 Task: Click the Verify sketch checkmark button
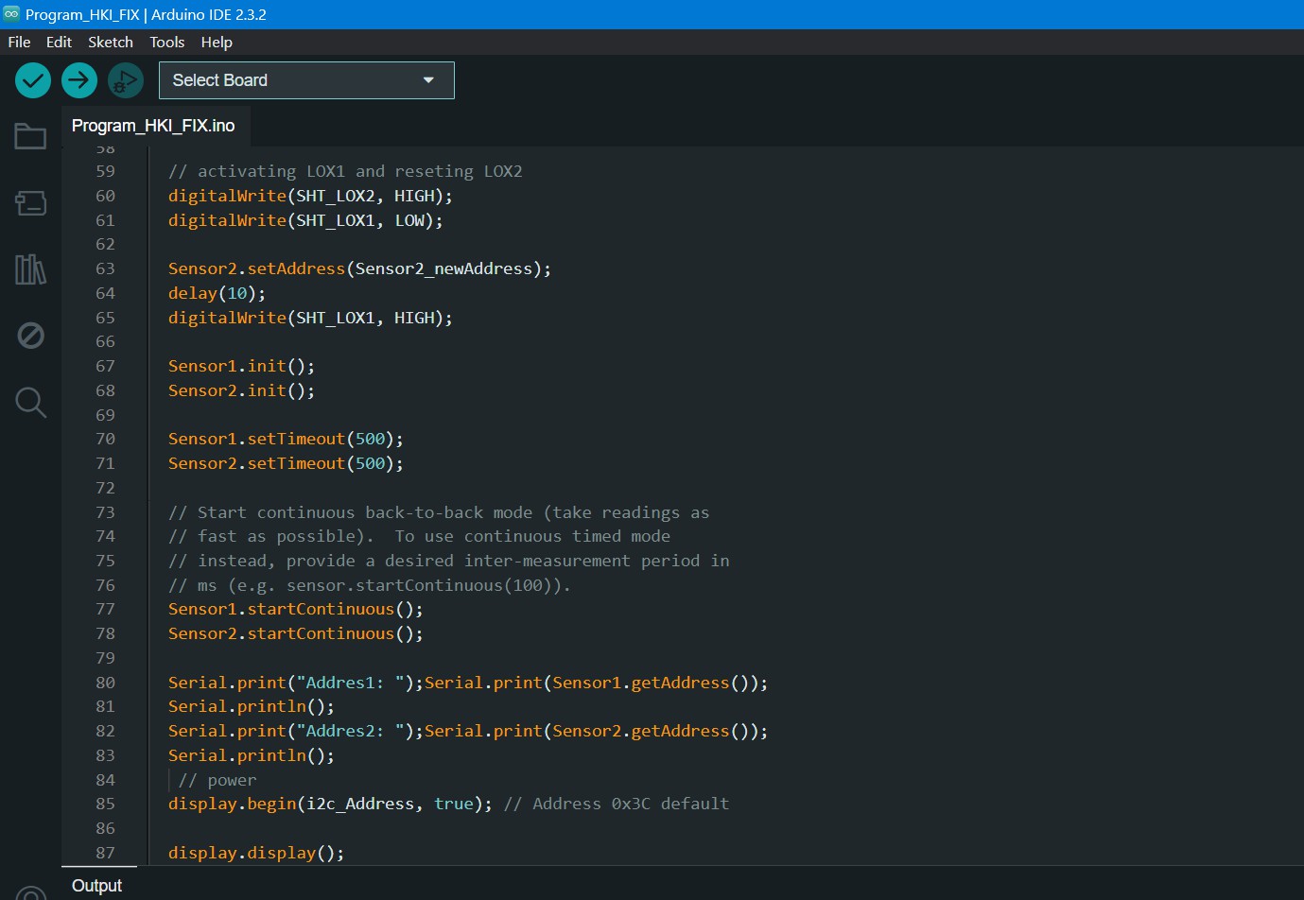point(33,80)
